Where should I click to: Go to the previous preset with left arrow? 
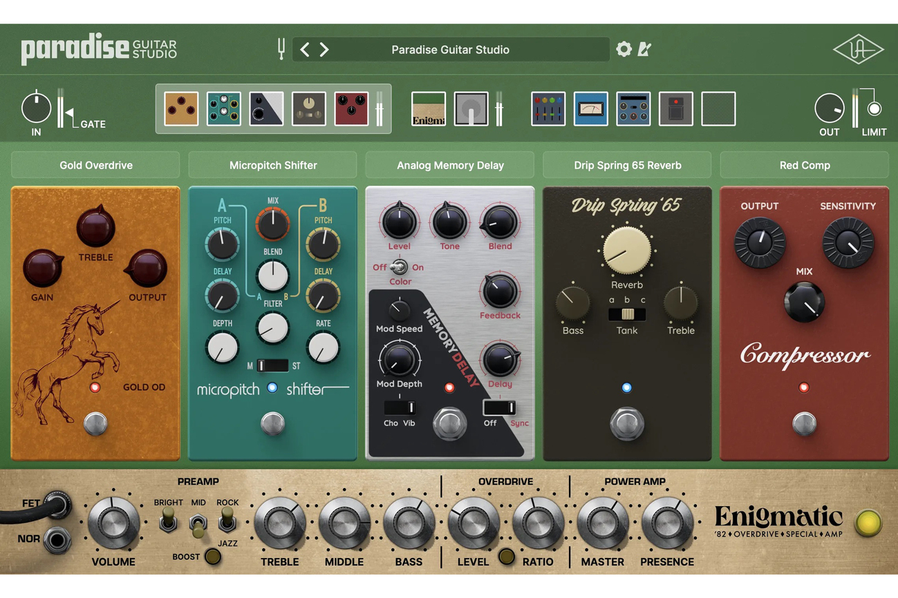pos(305,49)
